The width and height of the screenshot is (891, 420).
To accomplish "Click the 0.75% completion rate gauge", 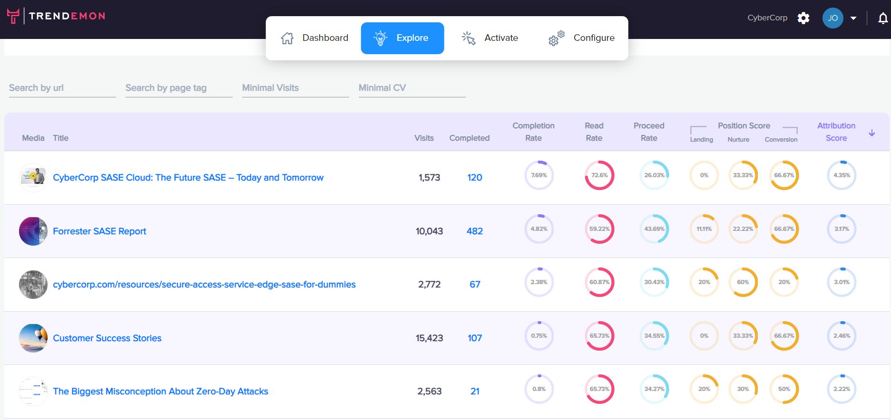I will coord(539,336).
